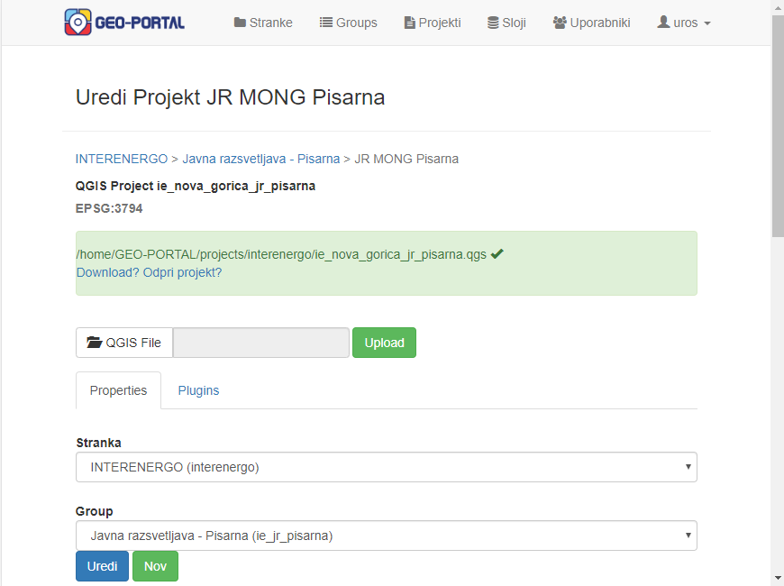Open Javna razsvetljava - Pisarna breadcrumb link
784x586 pixels.
(261, 159)
